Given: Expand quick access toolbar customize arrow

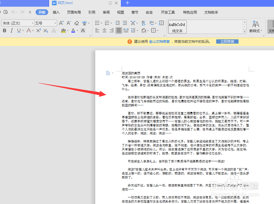Looking at the screenshot, I should pos(30,12).
